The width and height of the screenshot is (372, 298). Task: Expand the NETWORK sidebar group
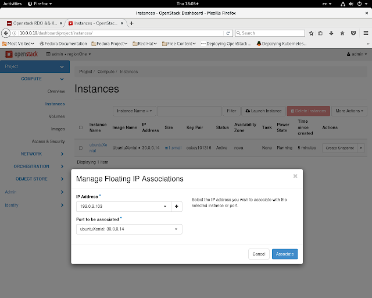point(41,154)
